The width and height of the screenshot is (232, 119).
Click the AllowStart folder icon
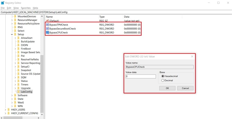point(18,38)
